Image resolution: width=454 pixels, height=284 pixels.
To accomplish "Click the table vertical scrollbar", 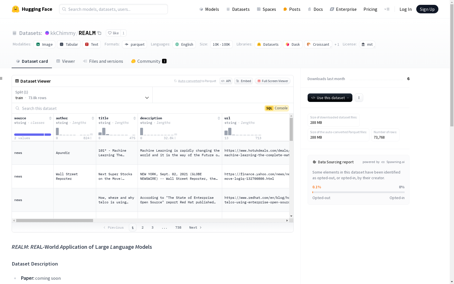I will (291, 129).
